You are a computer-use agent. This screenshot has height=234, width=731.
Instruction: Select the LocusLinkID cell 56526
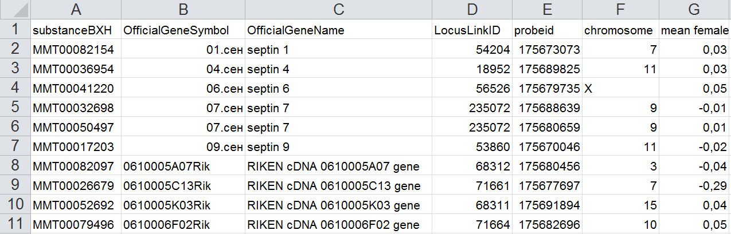(472, 89)
